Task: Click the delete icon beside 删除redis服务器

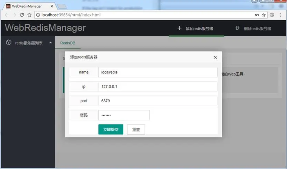Action: pyautogui.click(x=237, y=28)
